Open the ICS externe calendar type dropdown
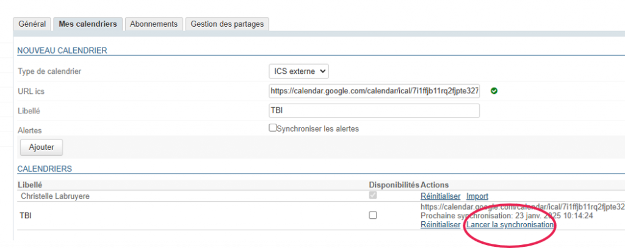Viewport: 625px width, 248px height. 298,71
